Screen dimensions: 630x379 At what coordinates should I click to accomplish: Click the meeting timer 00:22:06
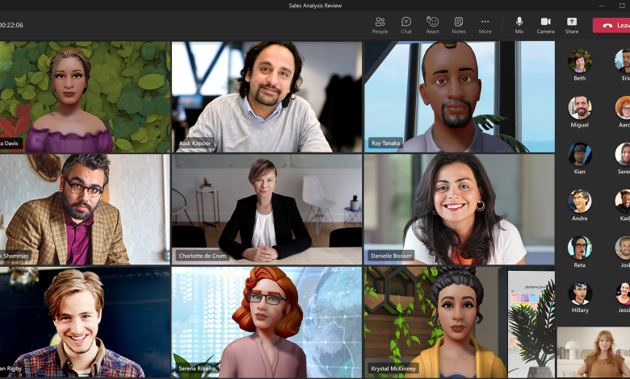pos(11,25)
